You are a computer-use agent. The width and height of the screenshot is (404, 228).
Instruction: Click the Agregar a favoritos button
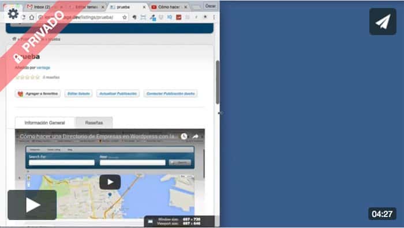tap(38, 94)
